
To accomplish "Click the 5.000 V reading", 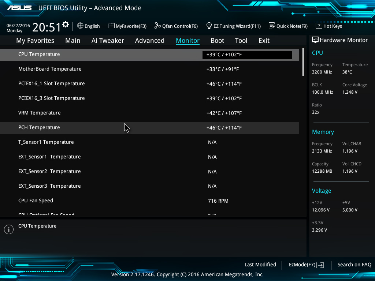I will tap(350, 210).
